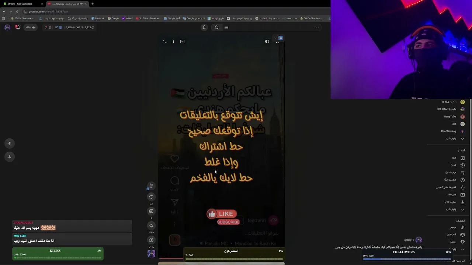
Task: Open Downloads in sidebar
Action: pyautogui.click(x=454, y=202)
